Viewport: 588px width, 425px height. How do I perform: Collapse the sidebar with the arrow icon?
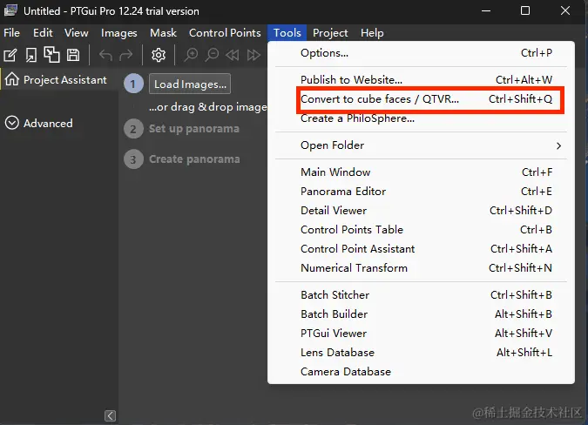point(110,415)
